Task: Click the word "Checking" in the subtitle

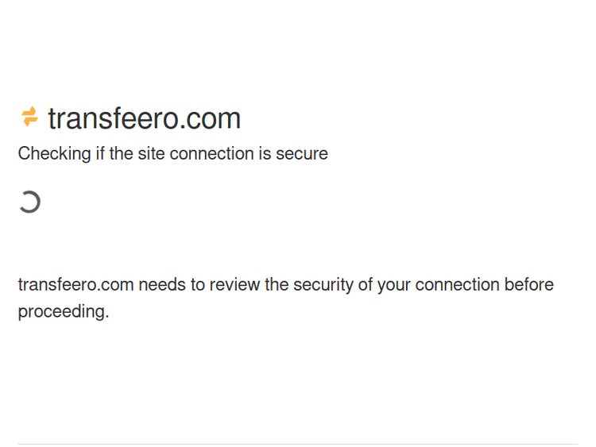Action: click(54, 153)
